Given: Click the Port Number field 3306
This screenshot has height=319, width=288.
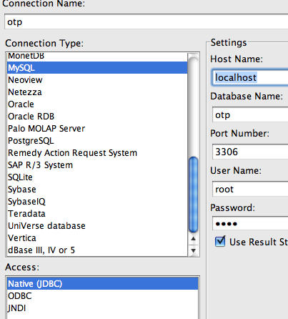Looking at the screenshot, I should [250, 152].
